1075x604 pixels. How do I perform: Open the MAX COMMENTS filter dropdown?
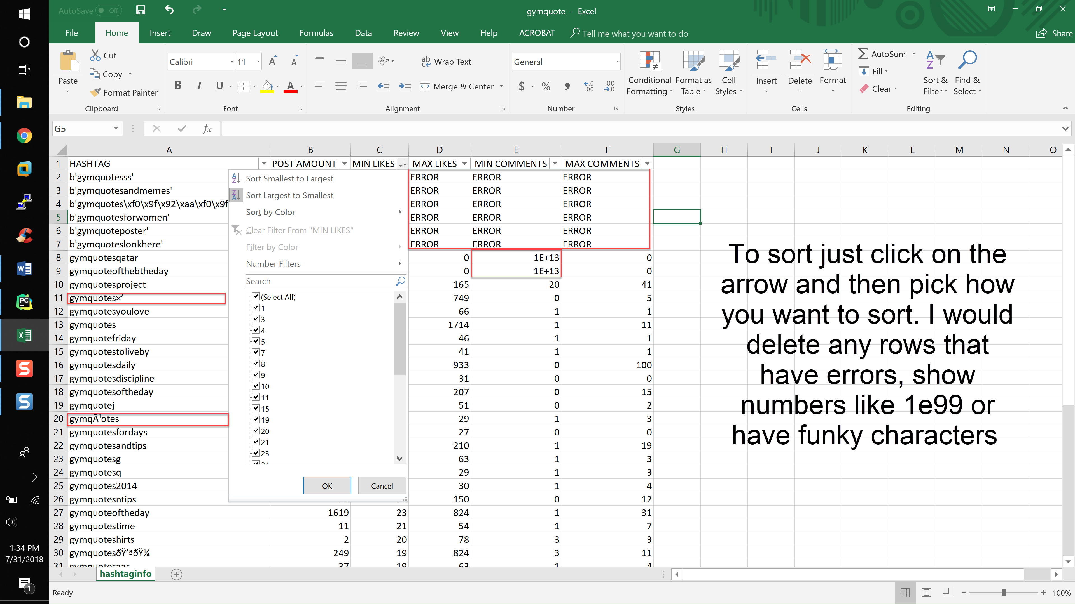point(647,164)
